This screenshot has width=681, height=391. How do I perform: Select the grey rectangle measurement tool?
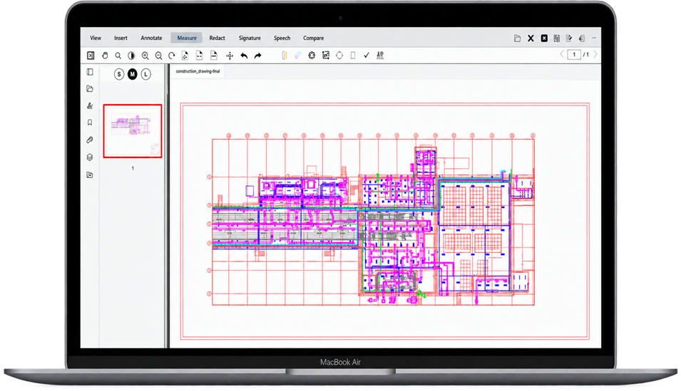pyautogui.click(x=353, y=55)
